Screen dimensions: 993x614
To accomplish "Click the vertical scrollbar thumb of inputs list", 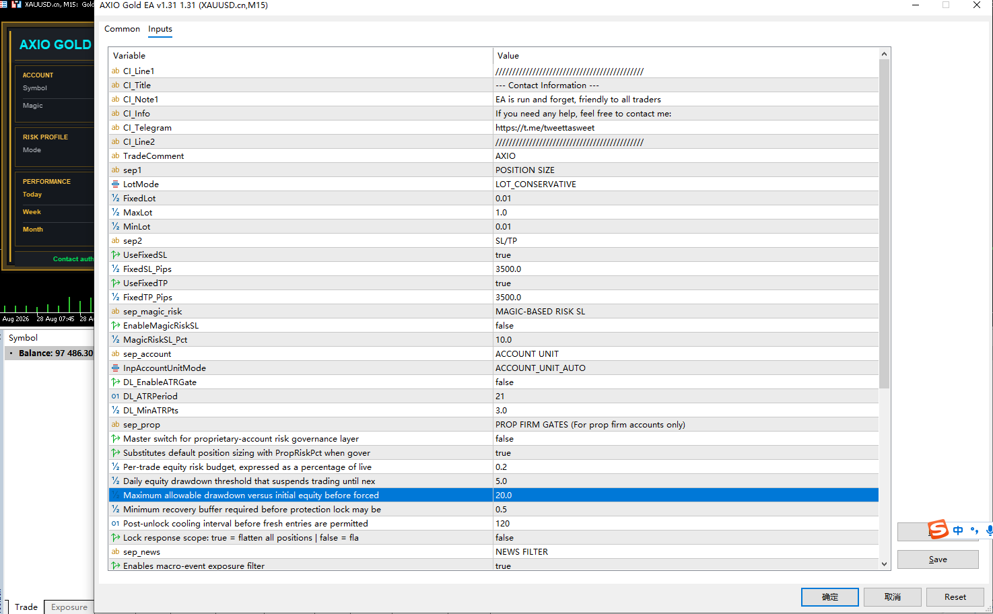I will tap(884, 224).
